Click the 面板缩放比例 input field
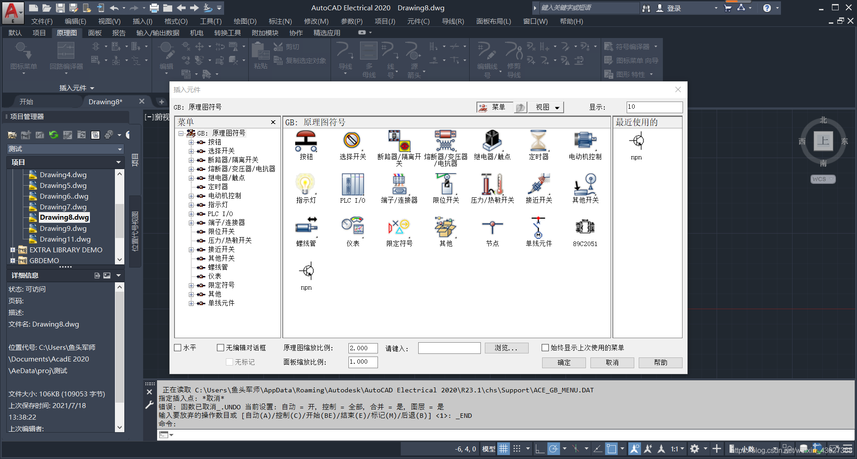The height and width of the screenshot is (459, 857). point(363,362)
